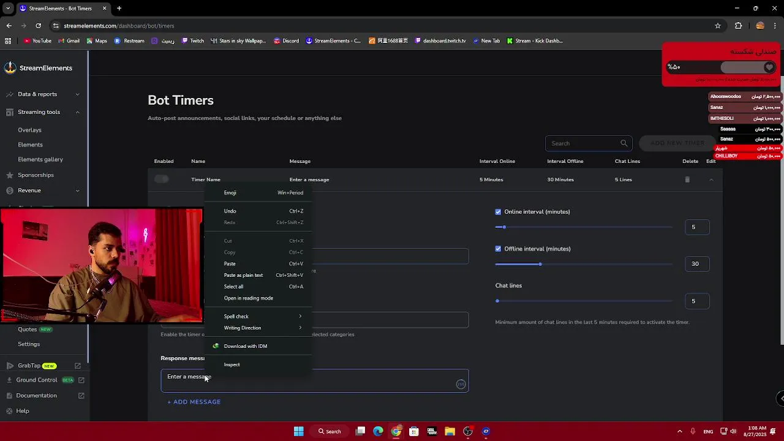Open Elements gallery in the sidebar
The height and width of the screenshot is (441, 784).
pyautogui.click(x=40, y=159)
